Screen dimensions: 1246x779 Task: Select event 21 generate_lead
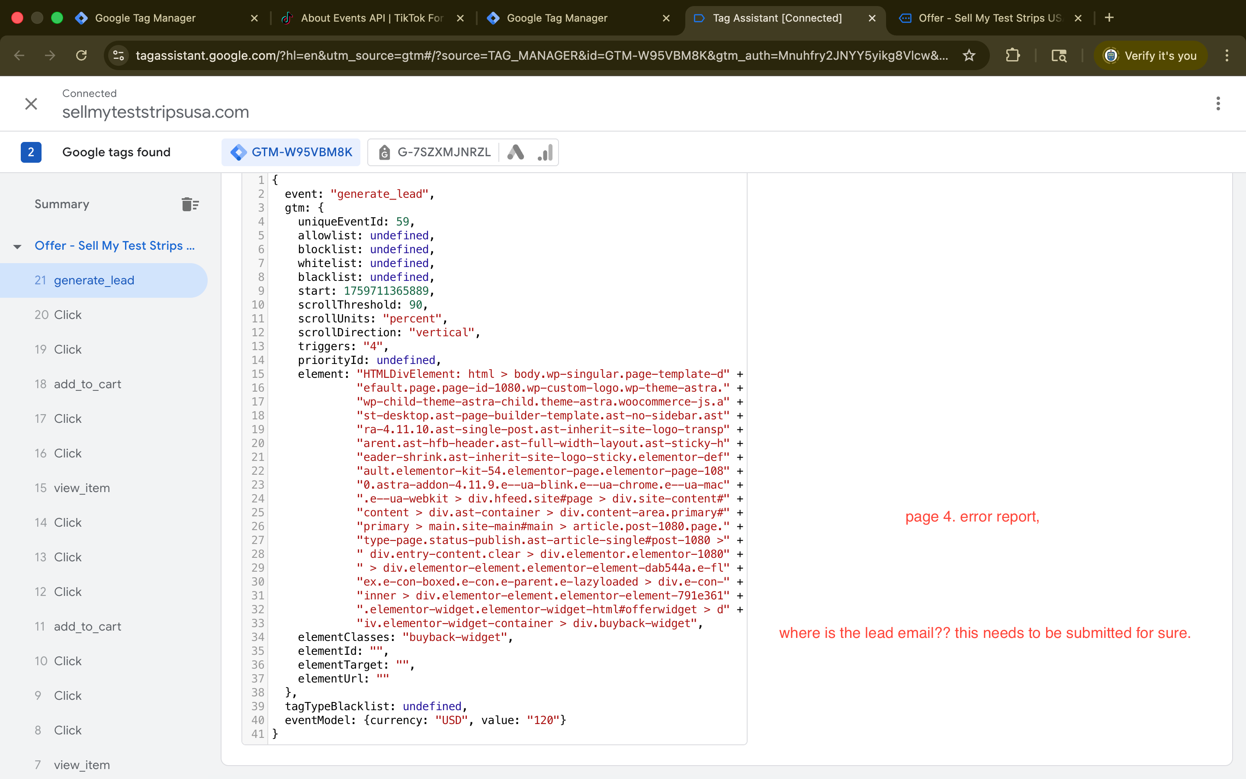coord(103,280)
